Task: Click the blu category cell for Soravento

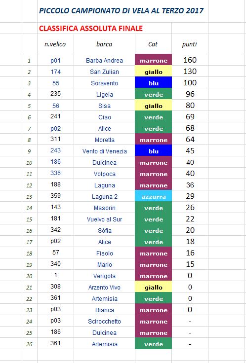Action: point(153,82)
